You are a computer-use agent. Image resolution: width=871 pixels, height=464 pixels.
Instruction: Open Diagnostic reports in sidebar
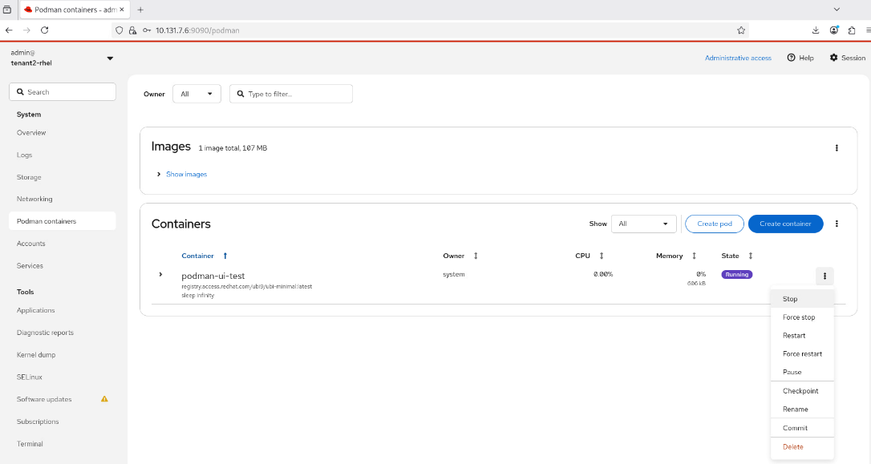[x=63, y=333]
